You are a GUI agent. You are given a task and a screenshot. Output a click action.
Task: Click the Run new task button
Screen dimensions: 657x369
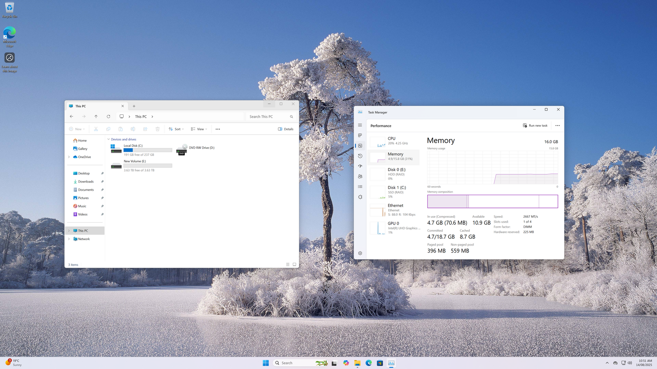coord(535,125)
